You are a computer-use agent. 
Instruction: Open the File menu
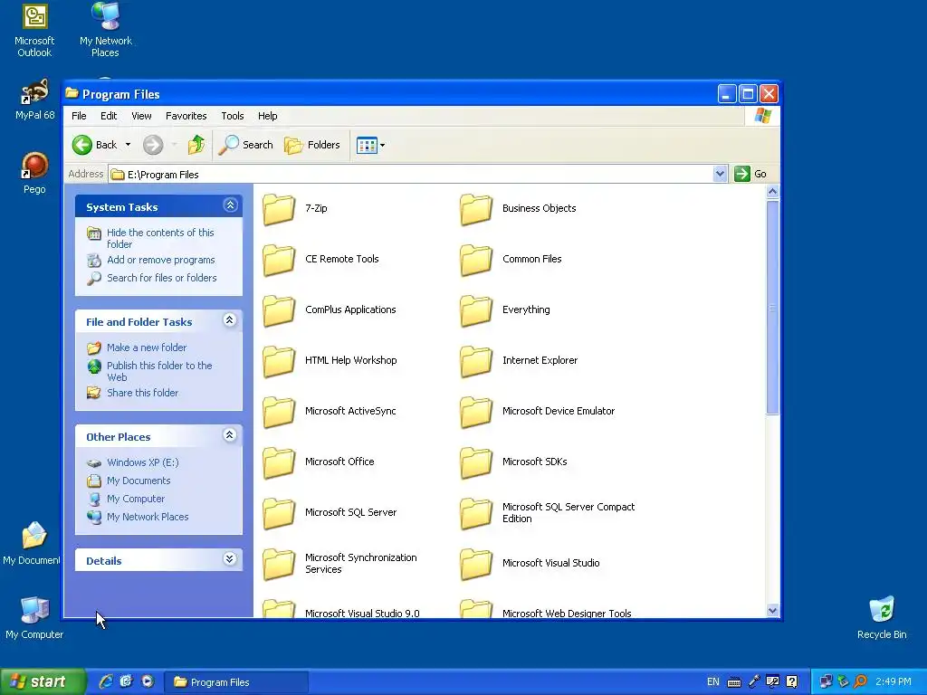[x=80, y=116]
